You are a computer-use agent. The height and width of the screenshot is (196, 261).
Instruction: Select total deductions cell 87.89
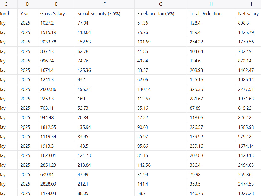(x=211, y=108)
